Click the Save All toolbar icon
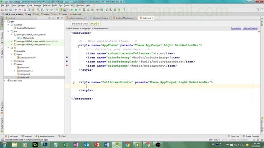This screenshot has height=148, width=264. (7, 10)
